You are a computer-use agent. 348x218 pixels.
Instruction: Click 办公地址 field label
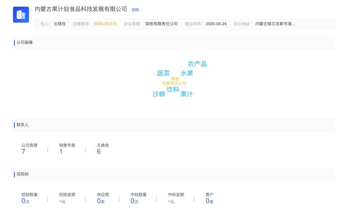(x=242, y=24)
